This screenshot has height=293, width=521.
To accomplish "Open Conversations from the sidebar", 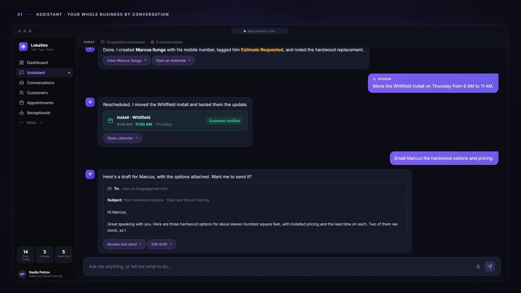I will tap(44, 83).
